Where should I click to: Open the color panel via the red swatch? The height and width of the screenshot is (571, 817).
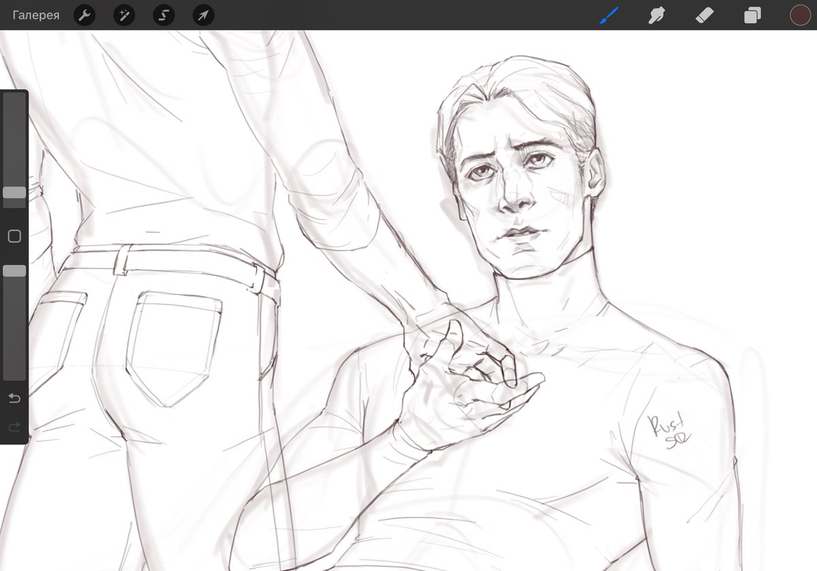799,15
